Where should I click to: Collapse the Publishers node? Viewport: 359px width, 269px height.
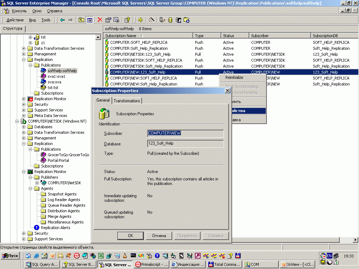point(30,177)
